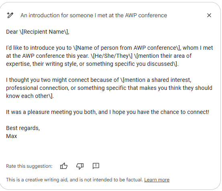Rate the suggestion with thumbs down
222x191 pixels.
coord(80,166)
